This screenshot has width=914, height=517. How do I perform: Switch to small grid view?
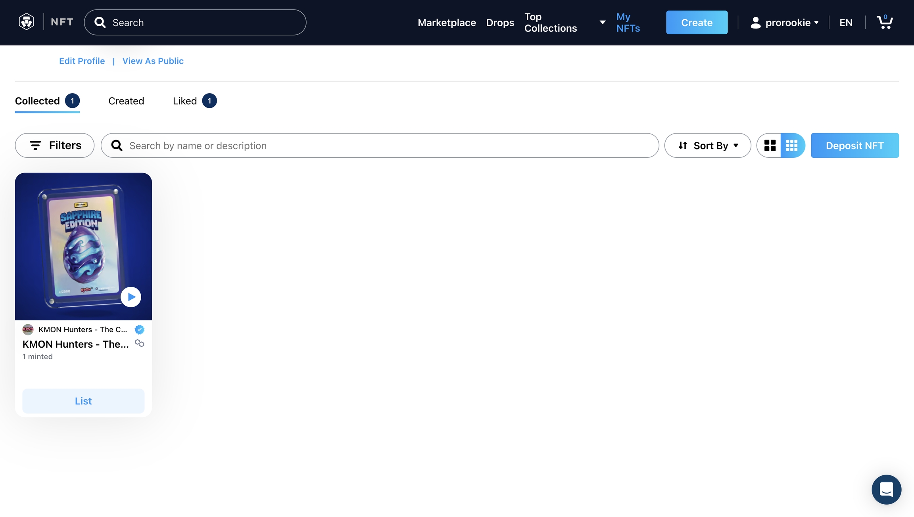click(792, 146)
